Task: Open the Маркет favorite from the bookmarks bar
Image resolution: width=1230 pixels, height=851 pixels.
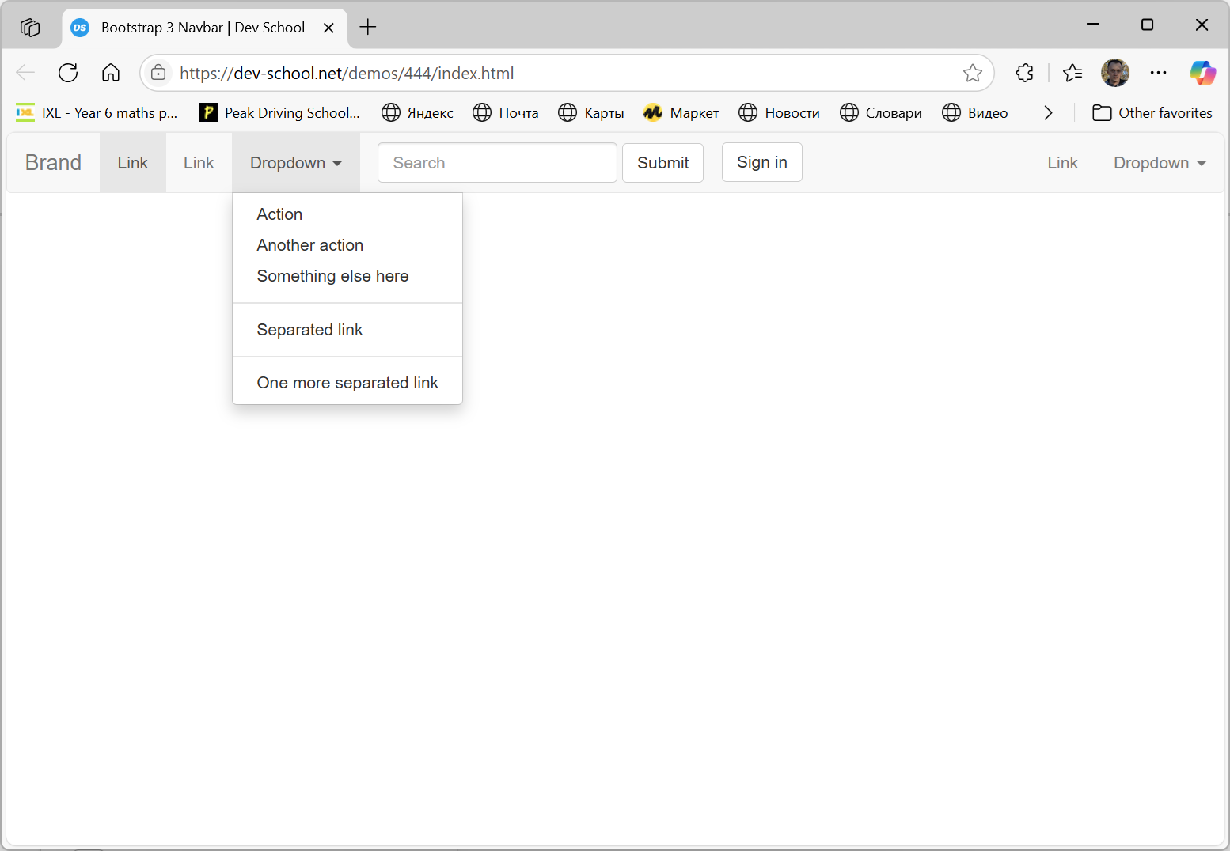Action: (681, 112)
